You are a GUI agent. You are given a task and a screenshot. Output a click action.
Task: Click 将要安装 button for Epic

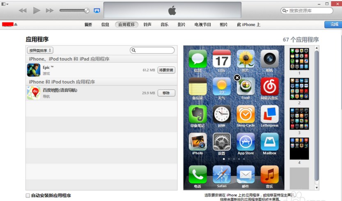(x=166, y=70)
